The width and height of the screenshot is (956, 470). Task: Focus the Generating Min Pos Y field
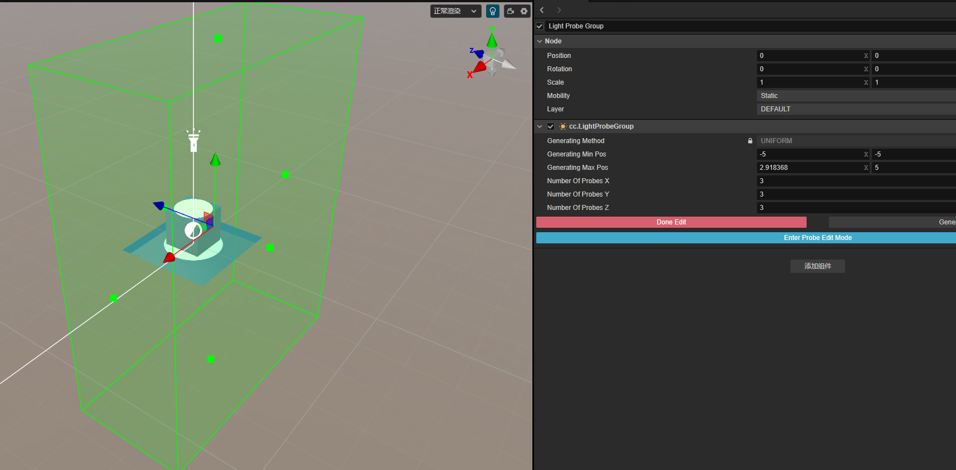pyautogui.click(x=914, y=154)
